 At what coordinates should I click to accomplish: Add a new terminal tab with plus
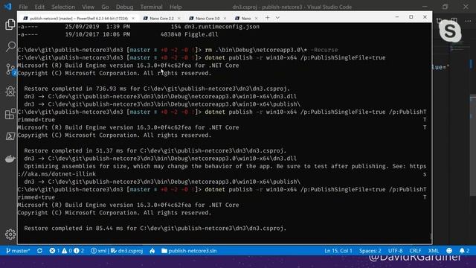[268, 18]
